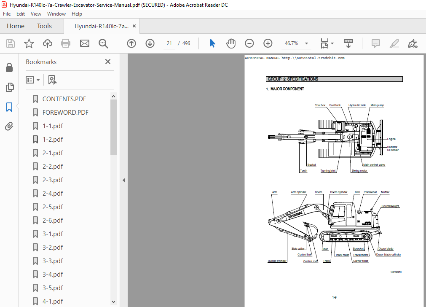Image resolution: width=426 pixels, height=307 pixels.
Task: Open the Sign document pen tool
Action: [x=413, y=43]
